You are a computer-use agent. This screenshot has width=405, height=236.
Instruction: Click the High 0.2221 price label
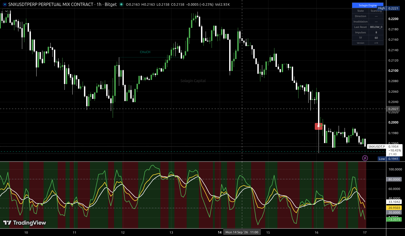pos(388,8)
